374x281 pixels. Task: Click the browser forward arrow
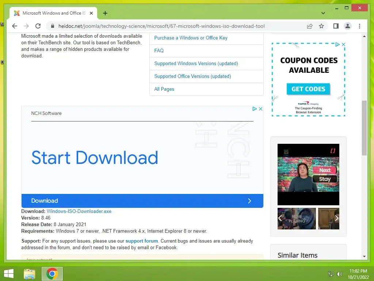[x=26, y=26]
